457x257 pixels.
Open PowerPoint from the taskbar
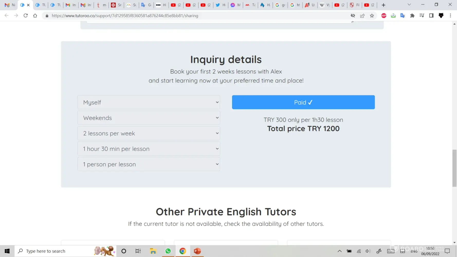point(197,251)
